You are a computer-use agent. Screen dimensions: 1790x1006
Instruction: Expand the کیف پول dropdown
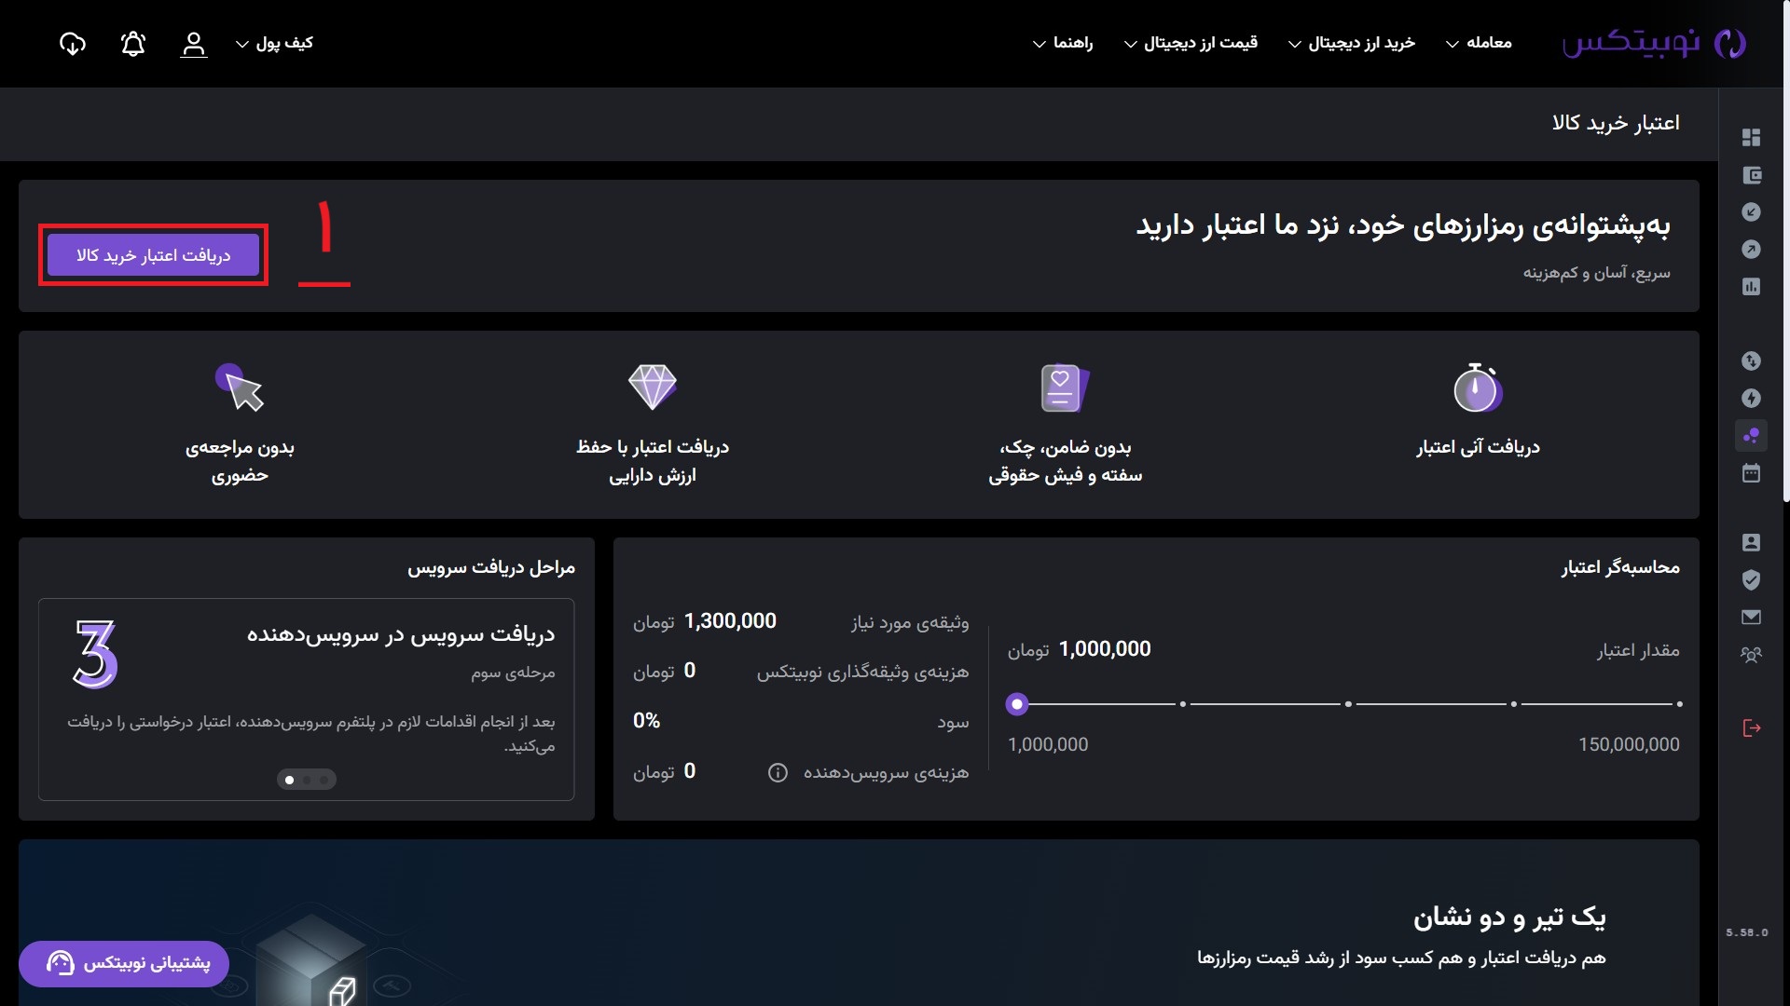[x=274, y=43]
